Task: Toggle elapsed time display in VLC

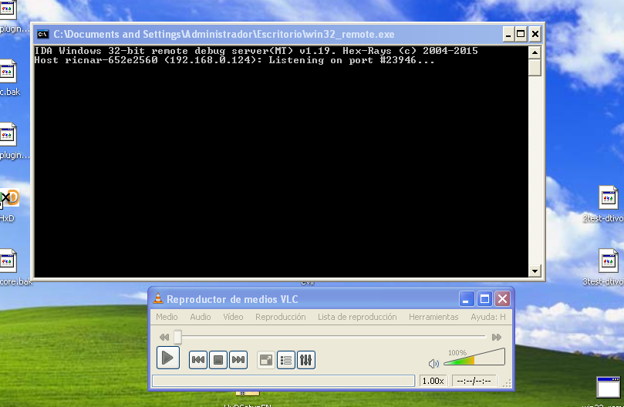Action: (x=474, y=381)
